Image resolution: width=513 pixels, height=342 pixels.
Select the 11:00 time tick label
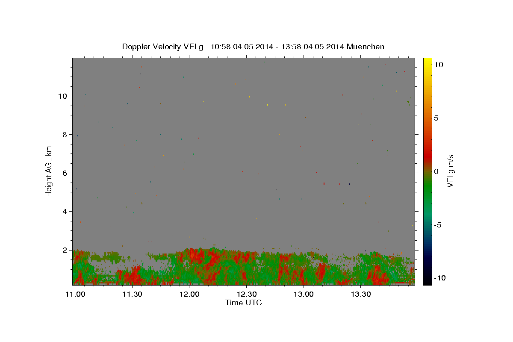tap(75, 295)
